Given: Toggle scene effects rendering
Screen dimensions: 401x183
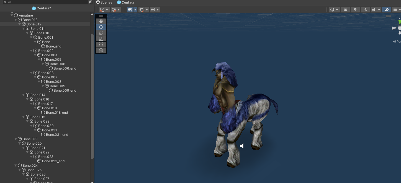Looking at the screenshot, I should pyautogui.click(x=374, y=10).
